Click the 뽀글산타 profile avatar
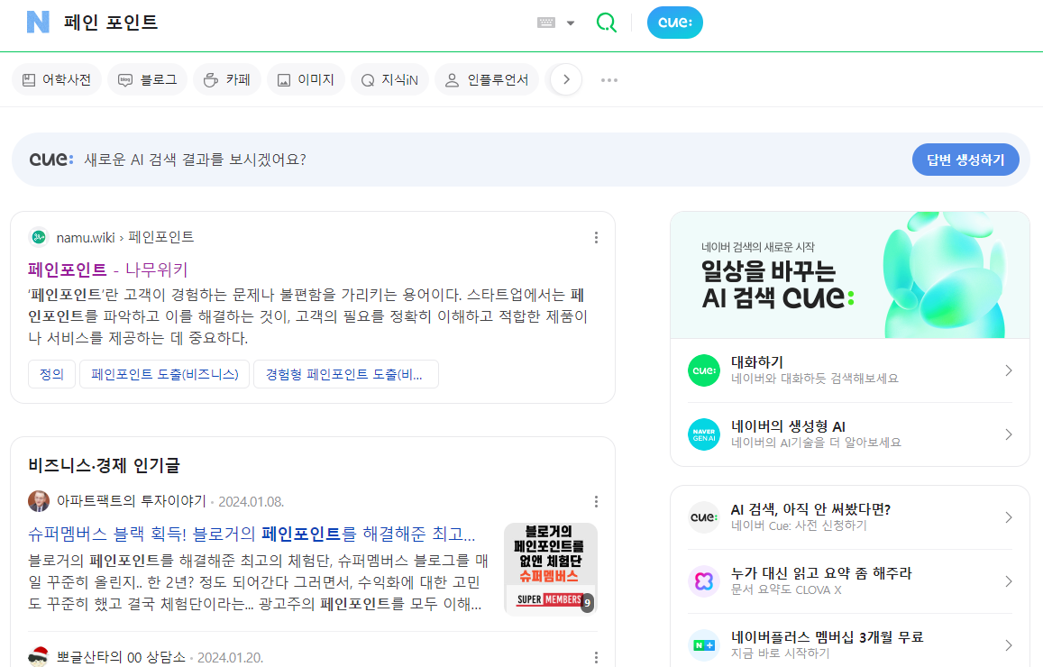Viewport: 1043px width, 667px height. point(39,656)
